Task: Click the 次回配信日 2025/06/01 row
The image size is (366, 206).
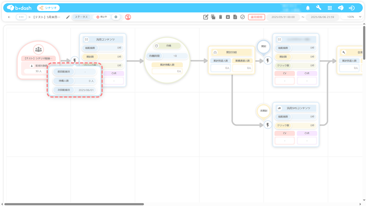Action: click(75, 90)
